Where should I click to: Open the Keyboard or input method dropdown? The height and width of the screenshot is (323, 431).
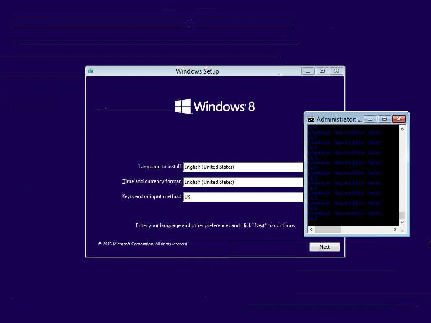tap(243, 197)
